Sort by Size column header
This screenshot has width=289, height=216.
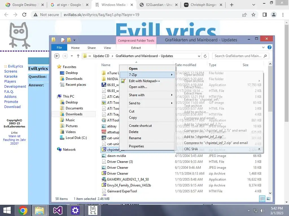246,65
